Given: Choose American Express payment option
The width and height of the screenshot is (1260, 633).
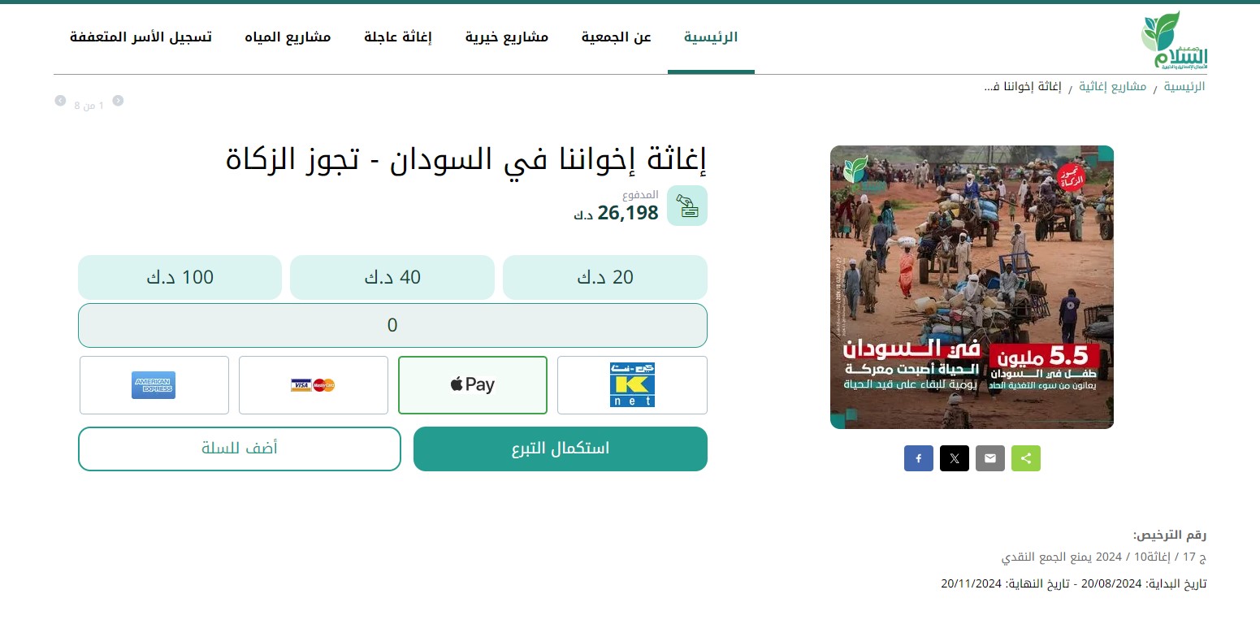Looking at the screenshot, I should [x=154, y=385].
